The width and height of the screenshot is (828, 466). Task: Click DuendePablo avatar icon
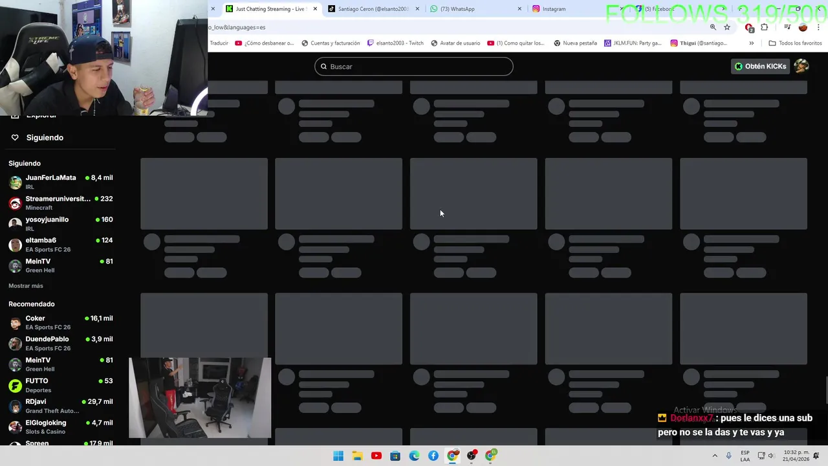click(x=15, y=344)
